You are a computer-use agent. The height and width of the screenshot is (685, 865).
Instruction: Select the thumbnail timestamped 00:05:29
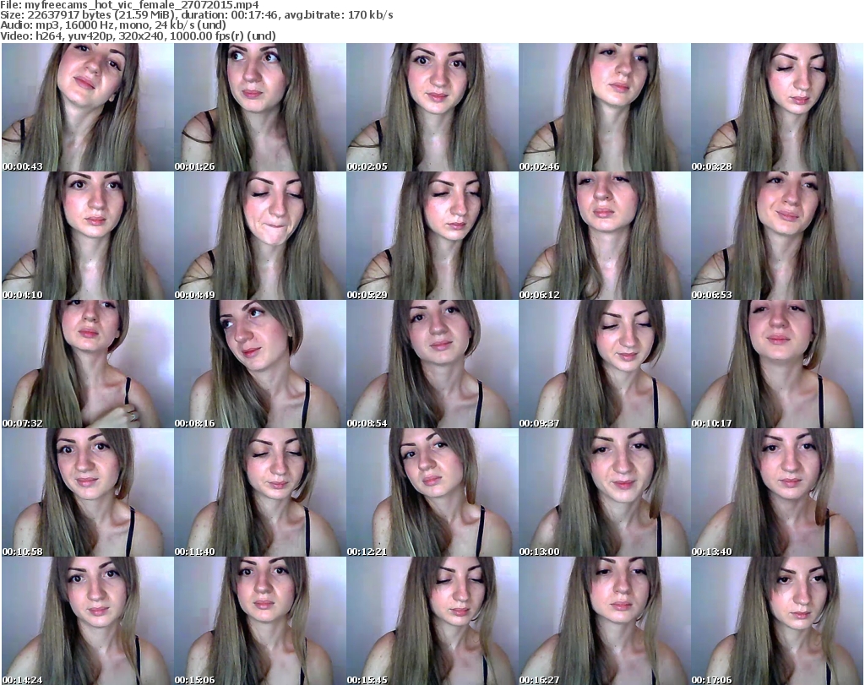432,236
